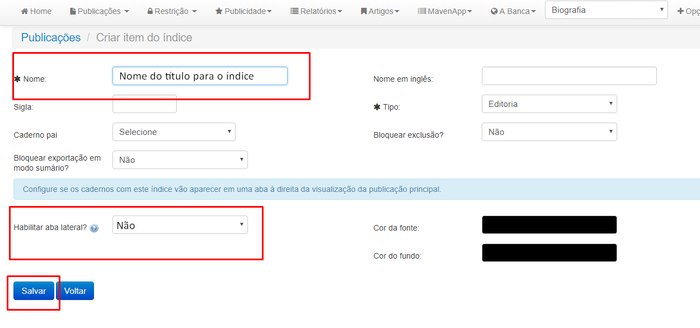Pick a color in Cor da fonte swatch

click(549, 225)
